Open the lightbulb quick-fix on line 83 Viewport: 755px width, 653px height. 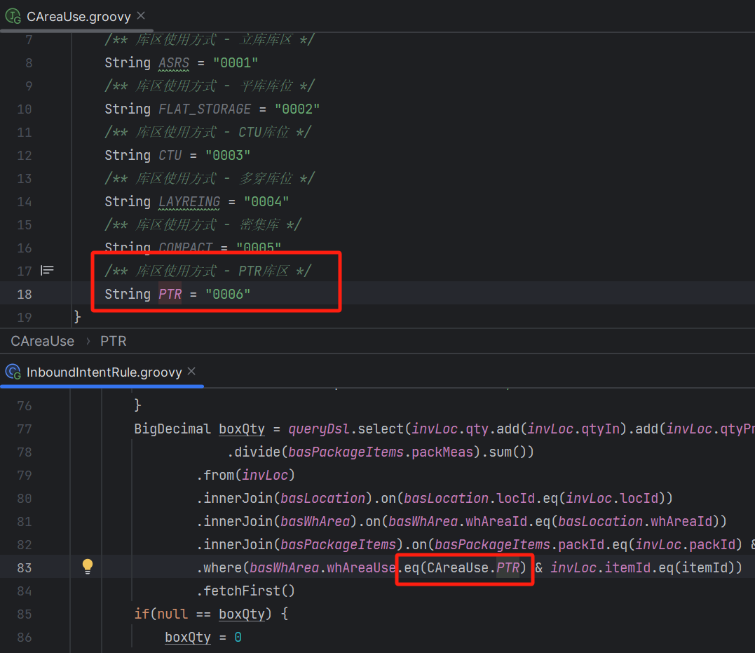point(87,566)
